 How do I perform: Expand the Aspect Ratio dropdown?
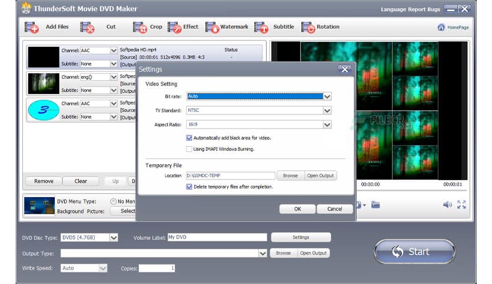click(327, 124)
